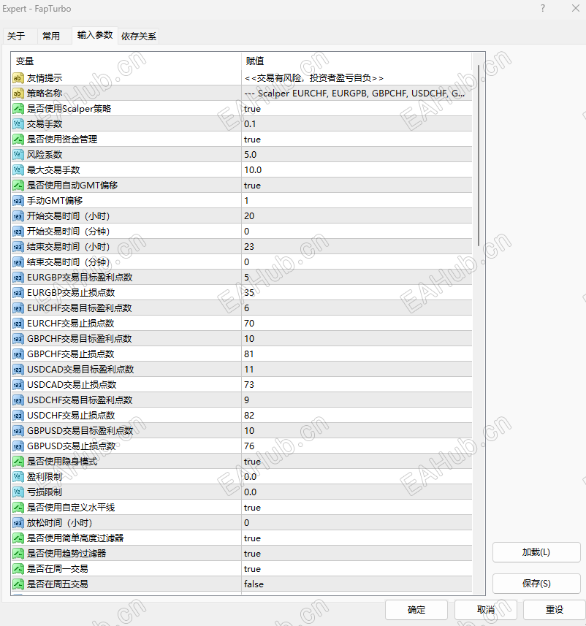Click the integer icon beside EURGBP交易目标盈利点数
Viewport: 586px width, 626px height.
click(x=18, y=278)
